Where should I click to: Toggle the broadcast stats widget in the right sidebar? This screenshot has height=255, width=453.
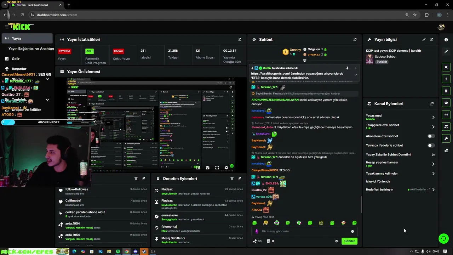[x=446, y=114]
